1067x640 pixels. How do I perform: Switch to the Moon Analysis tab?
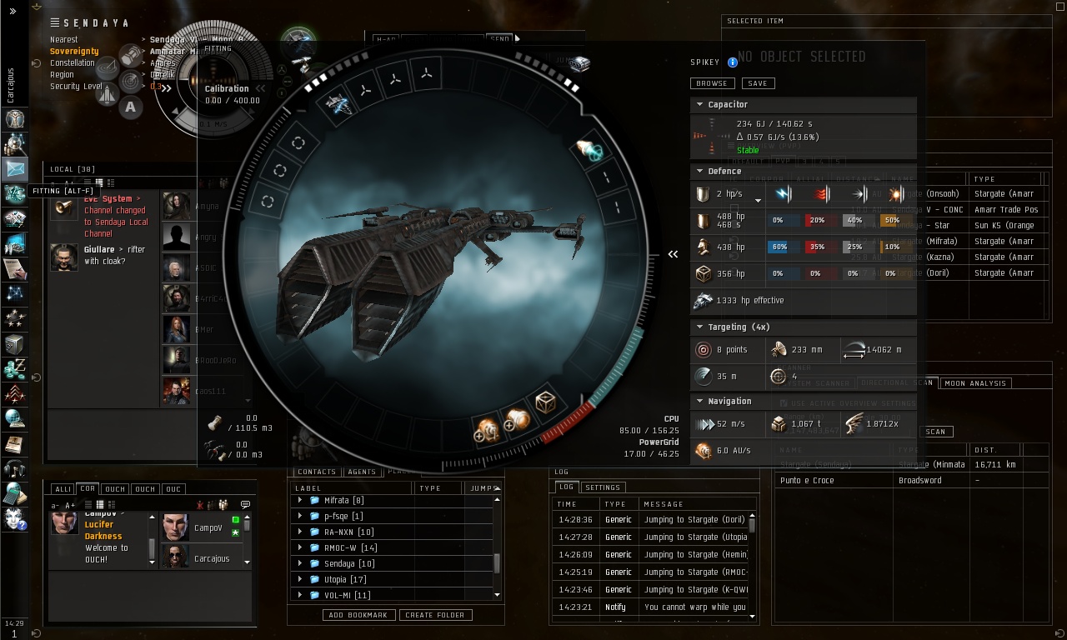[x=975, y=383]
